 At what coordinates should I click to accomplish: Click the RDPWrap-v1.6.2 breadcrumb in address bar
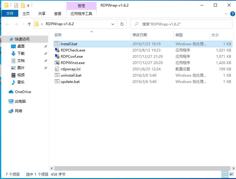pos(60,24)
